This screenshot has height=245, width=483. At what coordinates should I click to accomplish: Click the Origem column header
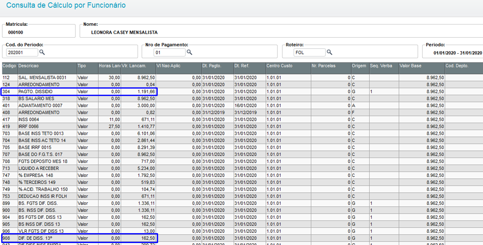360,68
